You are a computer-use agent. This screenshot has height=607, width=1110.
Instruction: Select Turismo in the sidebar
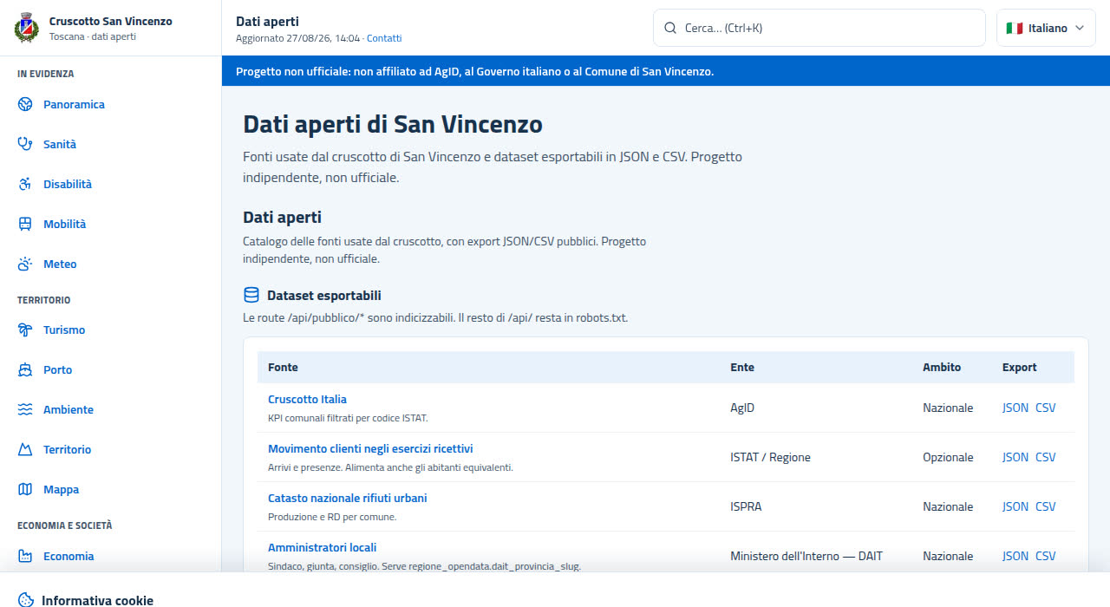click(x=64, y=330)
